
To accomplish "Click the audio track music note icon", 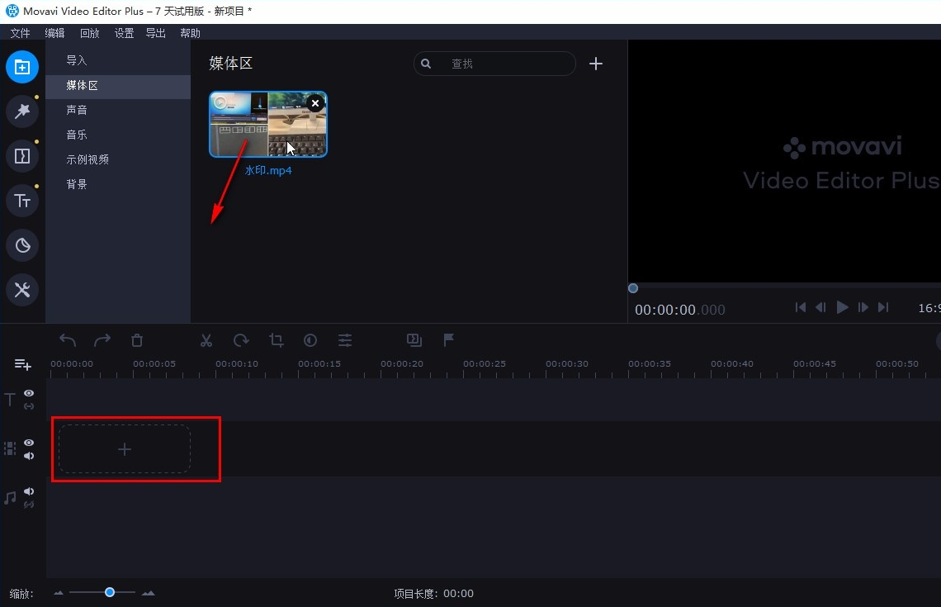I will click(x=10, y=498).
